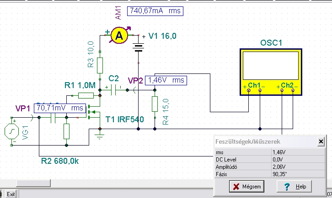Click the 90,35° phase value

point(279,174)
